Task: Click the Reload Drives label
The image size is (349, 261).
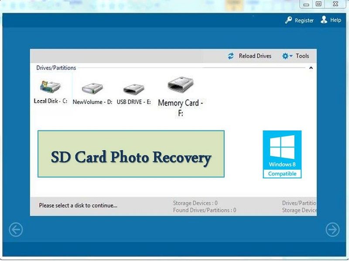Action: click(255, 56)
